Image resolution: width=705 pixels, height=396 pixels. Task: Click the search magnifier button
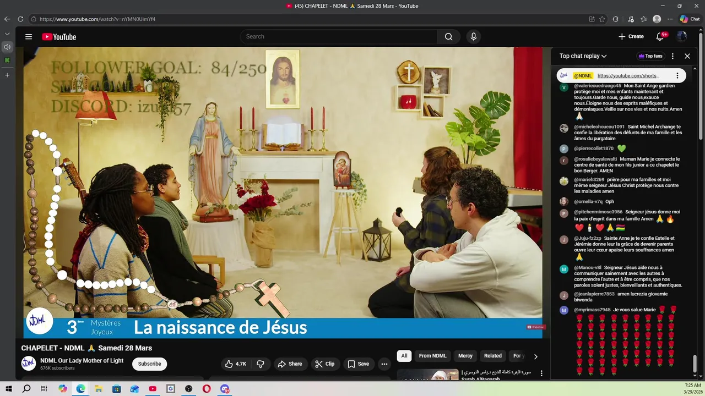pos(448,37)
